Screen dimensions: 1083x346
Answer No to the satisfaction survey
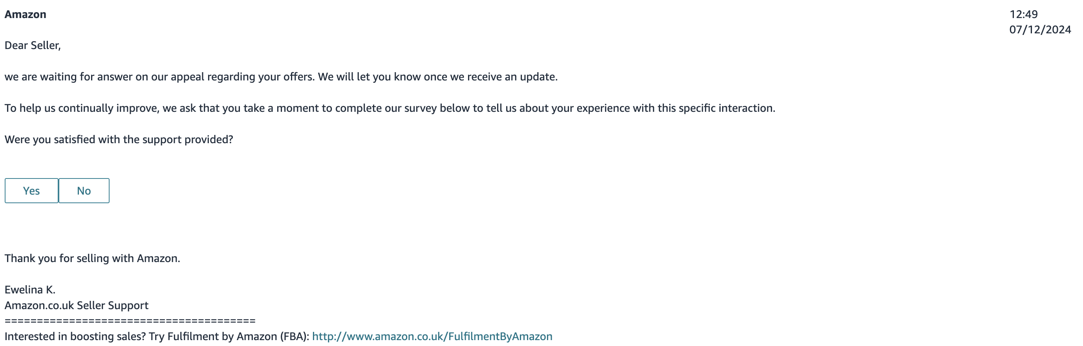pyautogui.click(x=84, y=191)
